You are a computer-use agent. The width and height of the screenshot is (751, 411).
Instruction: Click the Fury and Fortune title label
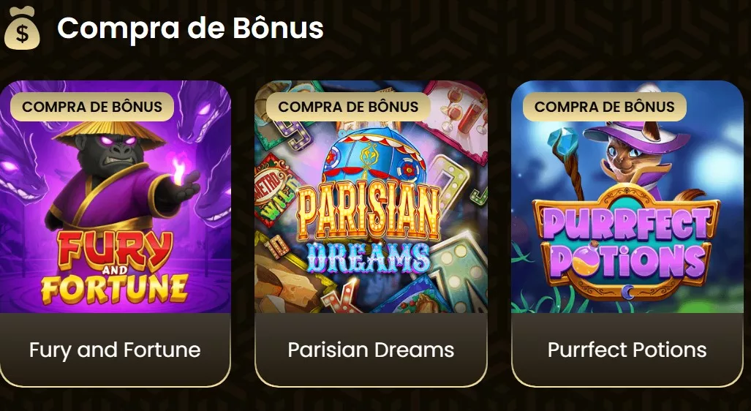click(115, 350)
